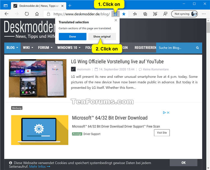
Task: Click the forward navigation arrow
Action: pos(17,14)
